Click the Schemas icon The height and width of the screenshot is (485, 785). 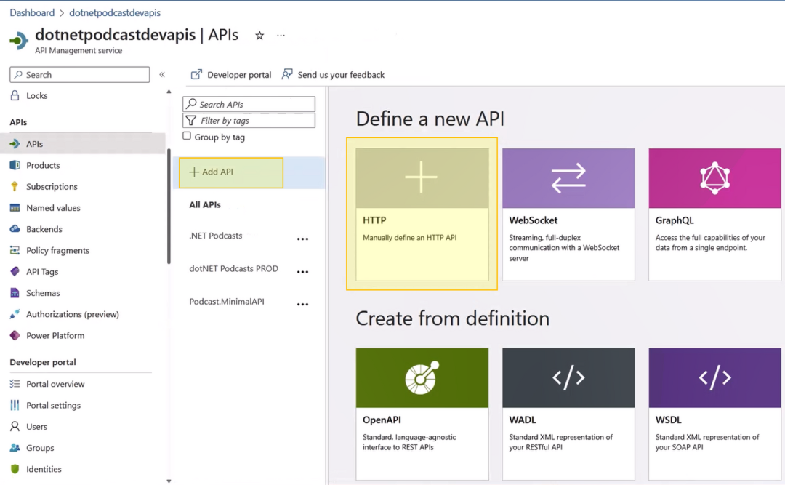click(x=15, y=293)
